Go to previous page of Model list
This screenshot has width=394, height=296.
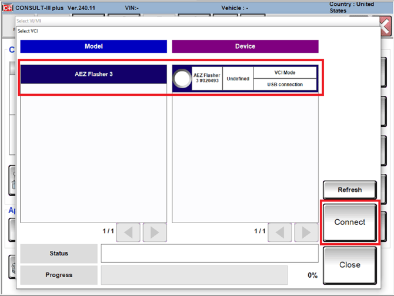pos(128,233)
